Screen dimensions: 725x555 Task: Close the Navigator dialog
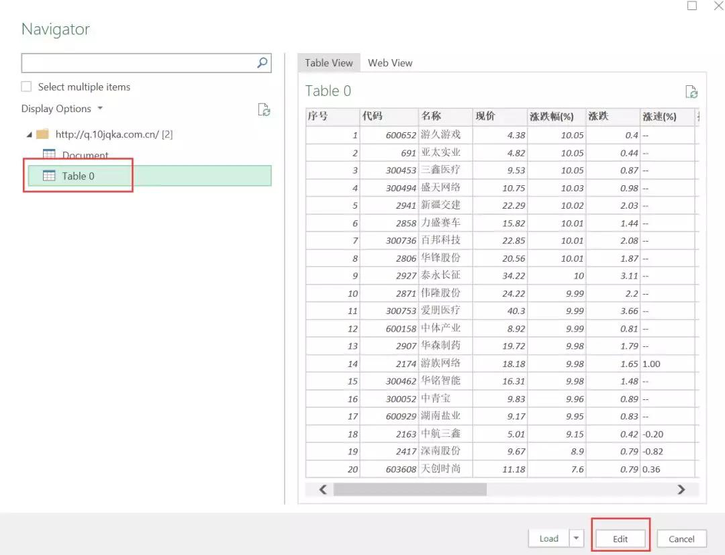[x=718, y=6]
